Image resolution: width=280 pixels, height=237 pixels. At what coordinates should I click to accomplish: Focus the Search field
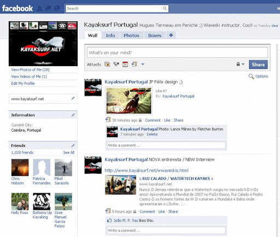click(114, 9)
